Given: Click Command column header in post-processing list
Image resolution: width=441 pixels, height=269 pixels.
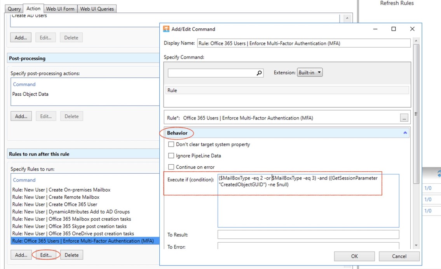Looking at the screenshot, I should tap(24, 84).
